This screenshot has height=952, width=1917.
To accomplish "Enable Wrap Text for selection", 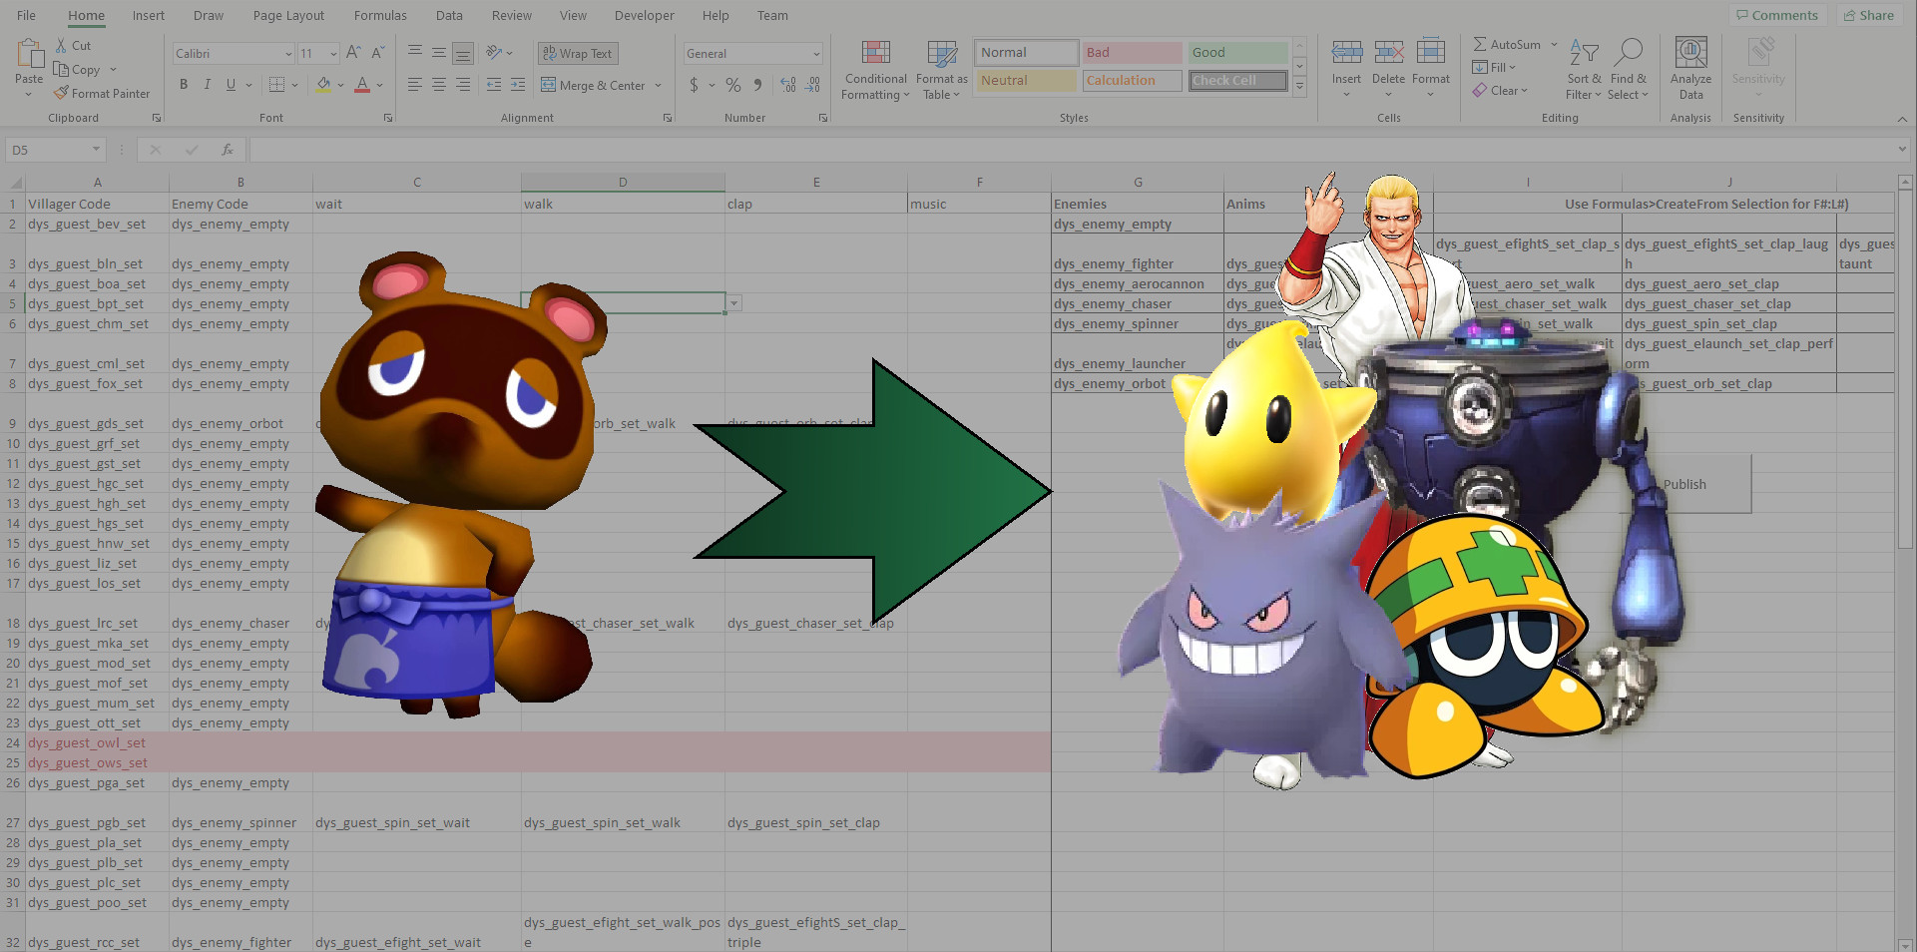I will click(x=577, y=53).
